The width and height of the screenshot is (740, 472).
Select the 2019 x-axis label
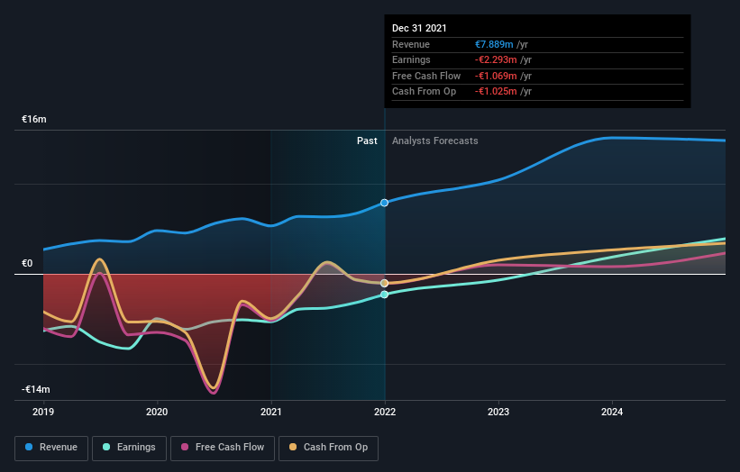click(x=43, y=412)
